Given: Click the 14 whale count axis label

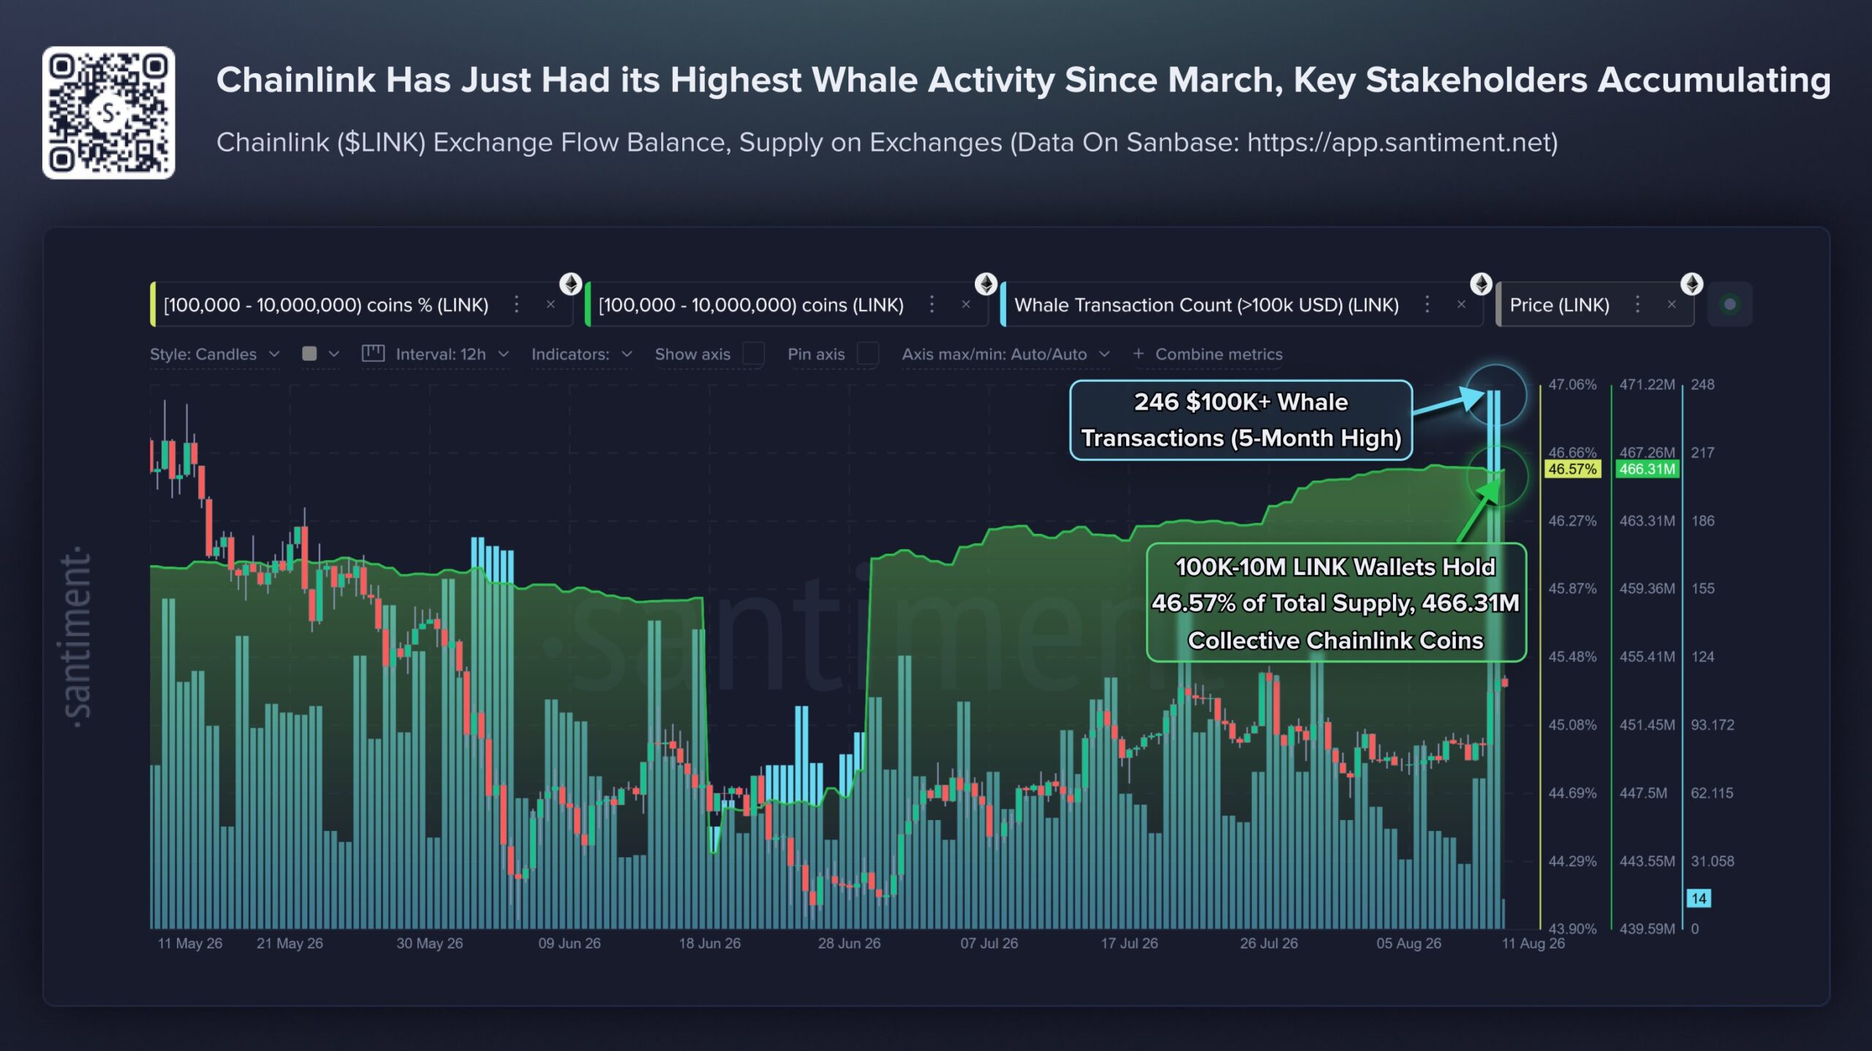Looking at the screenshot, I should point(1699,898).
